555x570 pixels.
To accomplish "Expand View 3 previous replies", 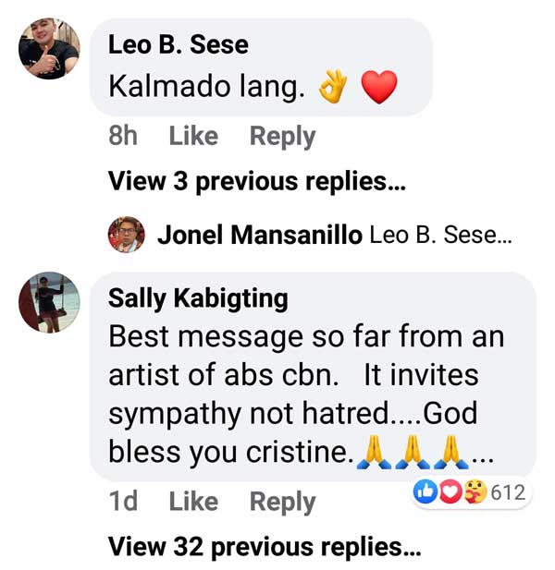I will tap(257, 182).
